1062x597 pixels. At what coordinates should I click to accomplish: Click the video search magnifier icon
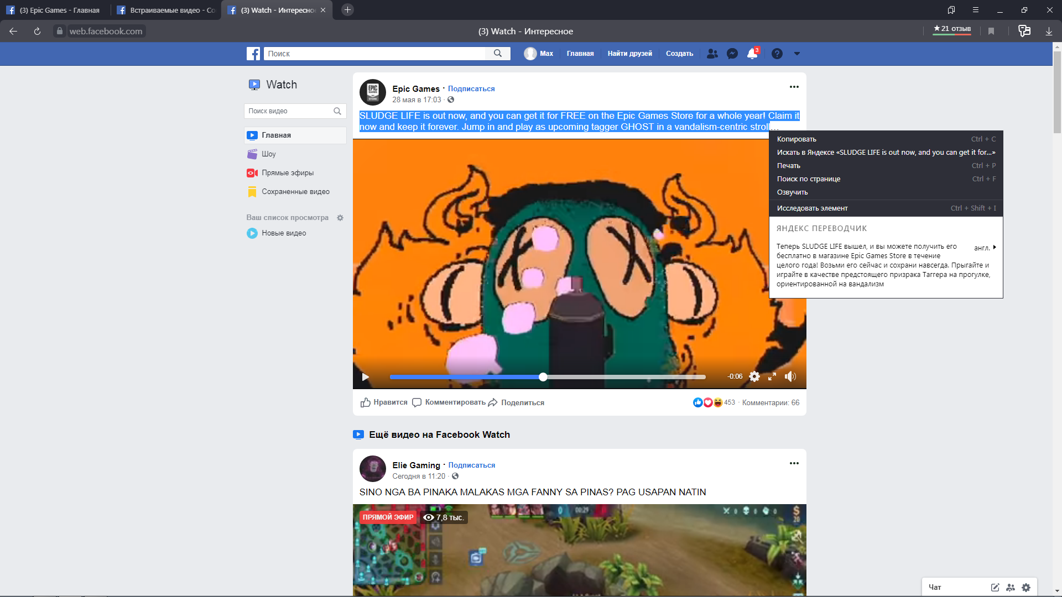click(x=337, y=111)
